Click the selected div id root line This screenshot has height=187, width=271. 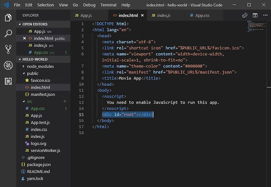(x=128, y=115)
